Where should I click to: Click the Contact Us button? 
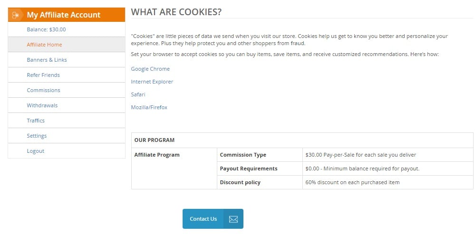click(x=213, y=219)
